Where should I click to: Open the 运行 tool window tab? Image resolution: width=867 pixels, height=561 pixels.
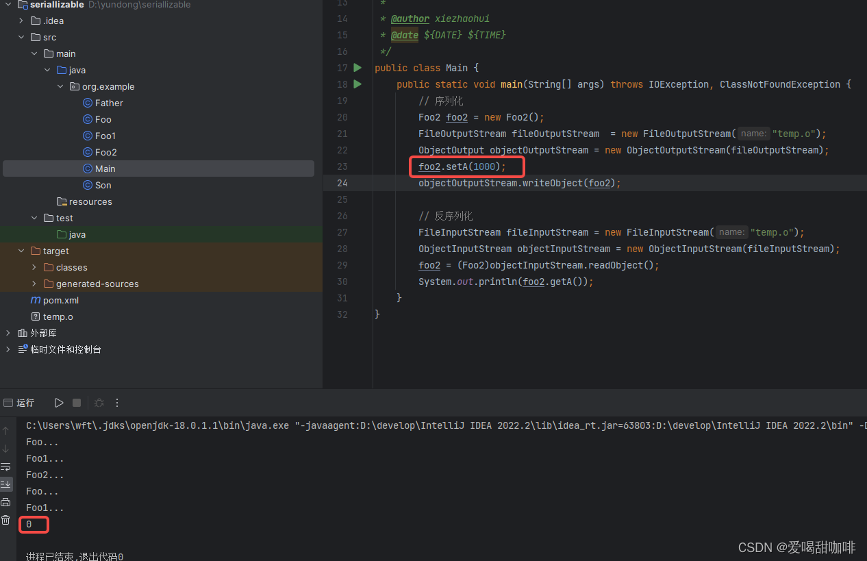click(x=25, y=403)
